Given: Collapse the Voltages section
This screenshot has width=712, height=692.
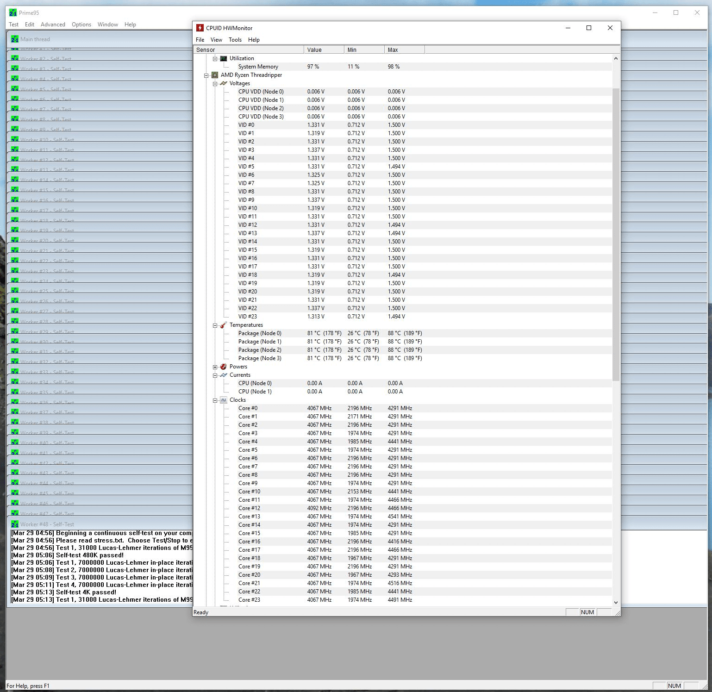Looking at the screenshot, I should click(x=215, y=84).
